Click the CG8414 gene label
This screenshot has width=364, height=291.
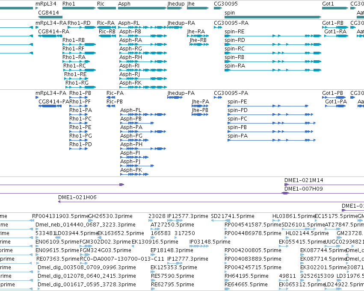click(x=48, y=12)
